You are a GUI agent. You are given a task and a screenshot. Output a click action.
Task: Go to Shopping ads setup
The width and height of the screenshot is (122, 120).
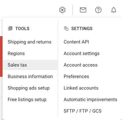click(x=29, y=88)
